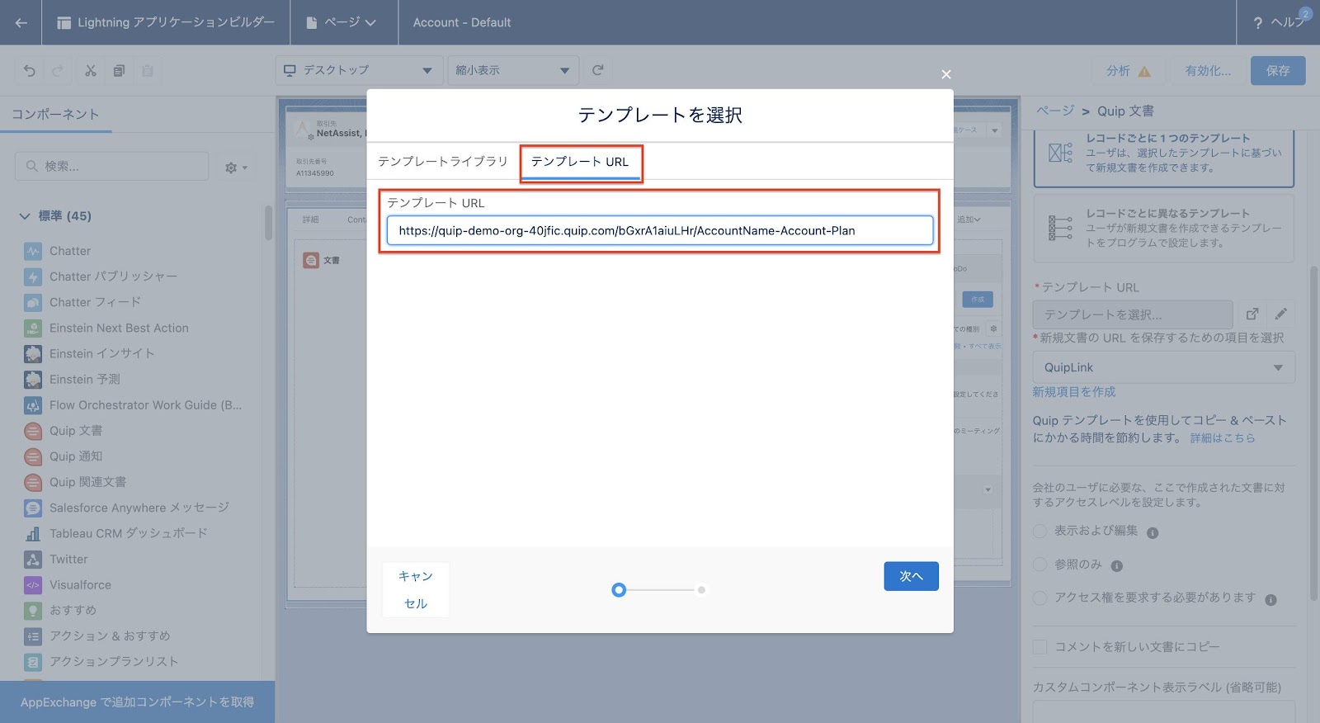Image resolution: width=1320 pixels, height=723 pixels.
Task: Close the template selection dialog
Action: pyautogui.click(x=946, y=74)
